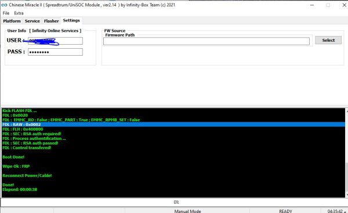Click the Firmware Path text box

206,41
